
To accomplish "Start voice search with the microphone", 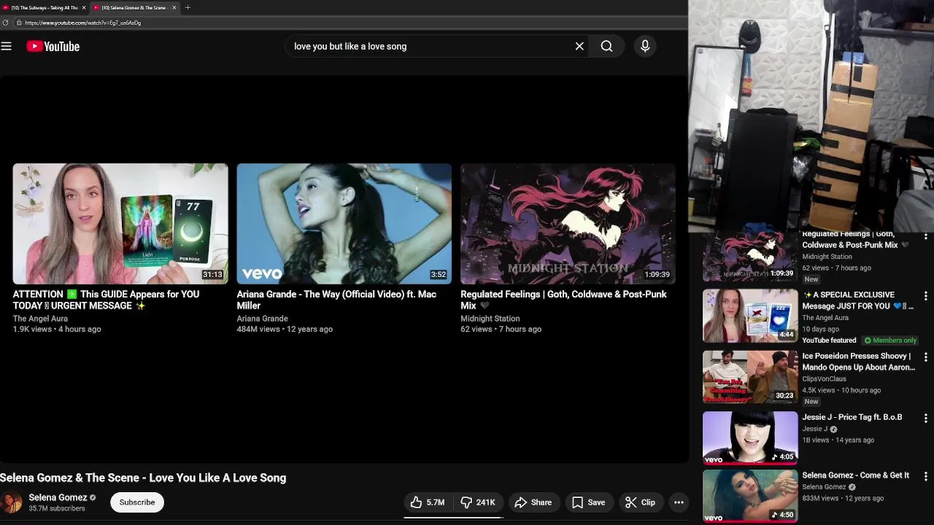I will pyautogui.click(x=645, y=46).
